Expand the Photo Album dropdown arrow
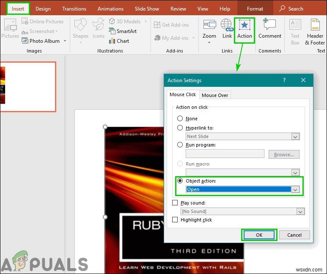 click(65, 41)
